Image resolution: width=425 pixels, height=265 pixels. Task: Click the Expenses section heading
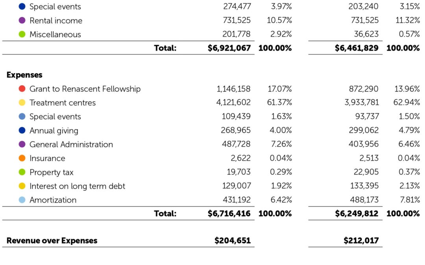24,75
